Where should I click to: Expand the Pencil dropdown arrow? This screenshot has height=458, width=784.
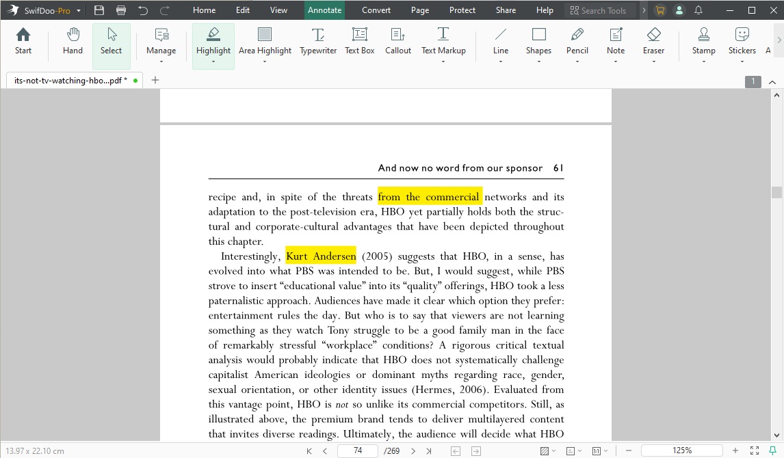[577, 62]
